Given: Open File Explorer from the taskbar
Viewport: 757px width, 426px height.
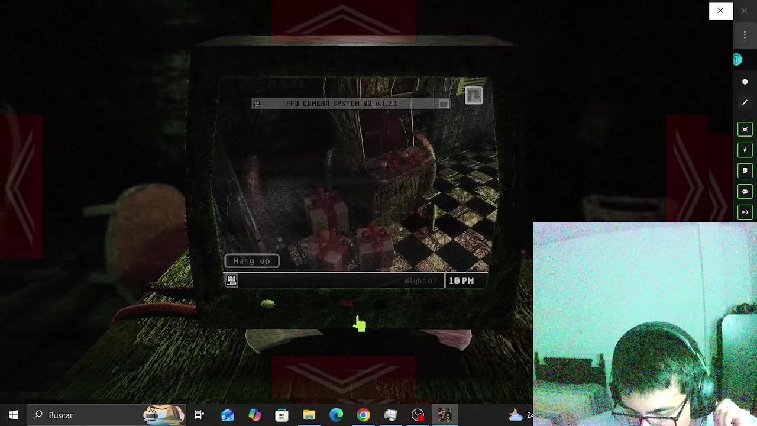Looking at the screenshot, I should point(309,415).
